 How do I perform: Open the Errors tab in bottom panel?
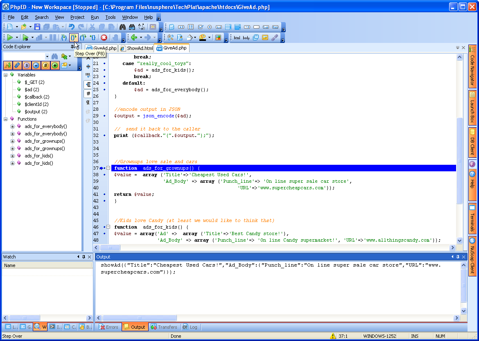108,327
